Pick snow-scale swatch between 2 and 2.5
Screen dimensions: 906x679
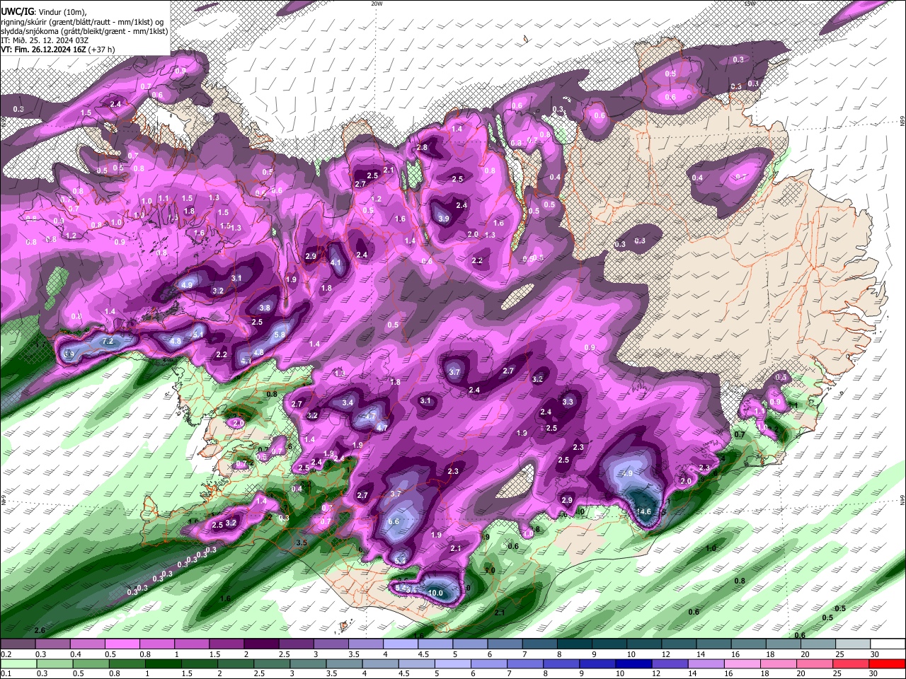pos(261,644)
